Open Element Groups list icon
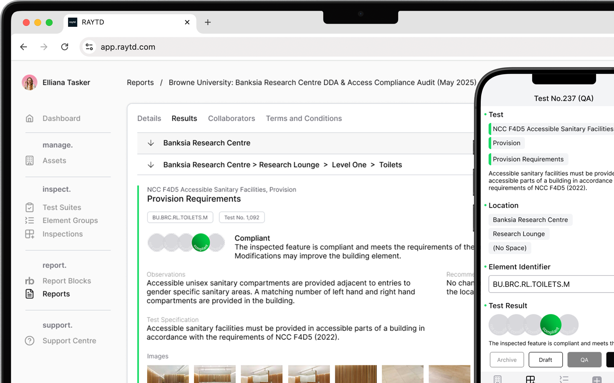Screen dimensions: 614x383 [29, 221]
